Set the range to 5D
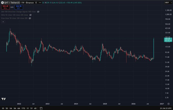The image size is (173, 110). [x=7, y=108]
